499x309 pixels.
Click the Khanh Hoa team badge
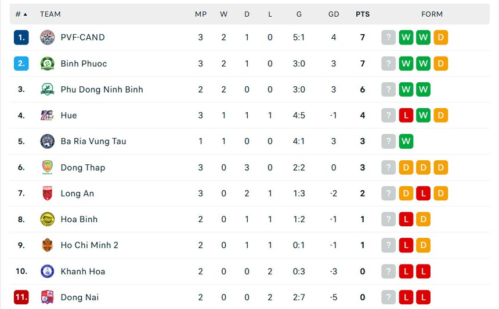tap(47, 271)
